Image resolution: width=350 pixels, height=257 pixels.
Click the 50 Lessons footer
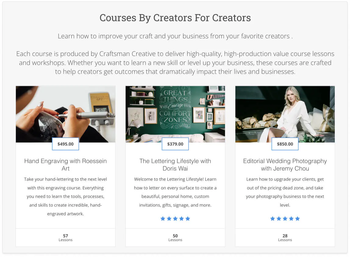(x=175, y=238)
